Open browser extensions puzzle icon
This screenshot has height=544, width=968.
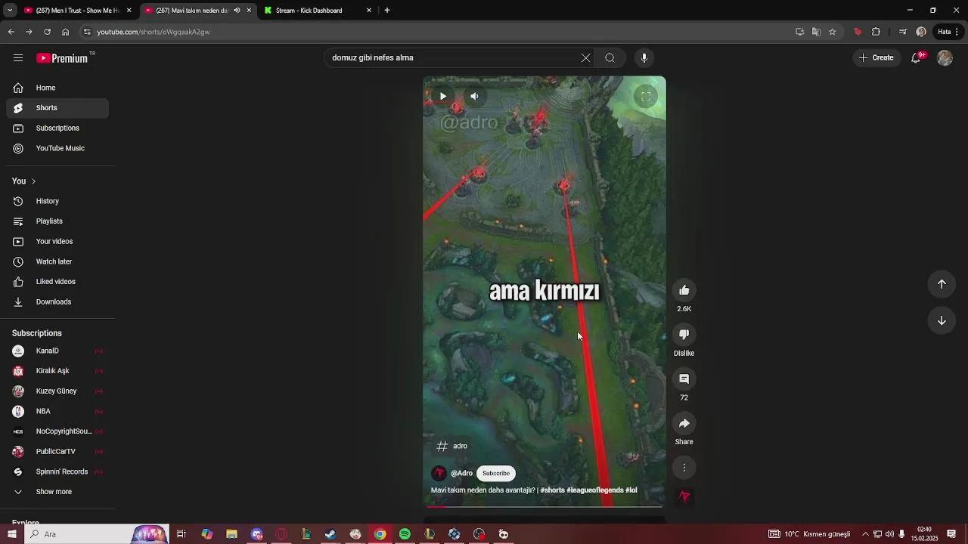coord(876,32)
